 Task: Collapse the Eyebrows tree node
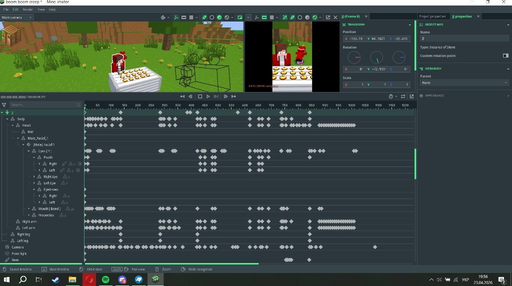pos(34,189)
